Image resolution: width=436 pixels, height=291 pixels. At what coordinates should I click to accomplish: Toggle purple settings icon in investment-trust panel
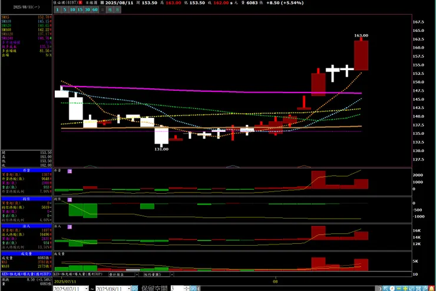pyautogui.click(x=70, y=200)
